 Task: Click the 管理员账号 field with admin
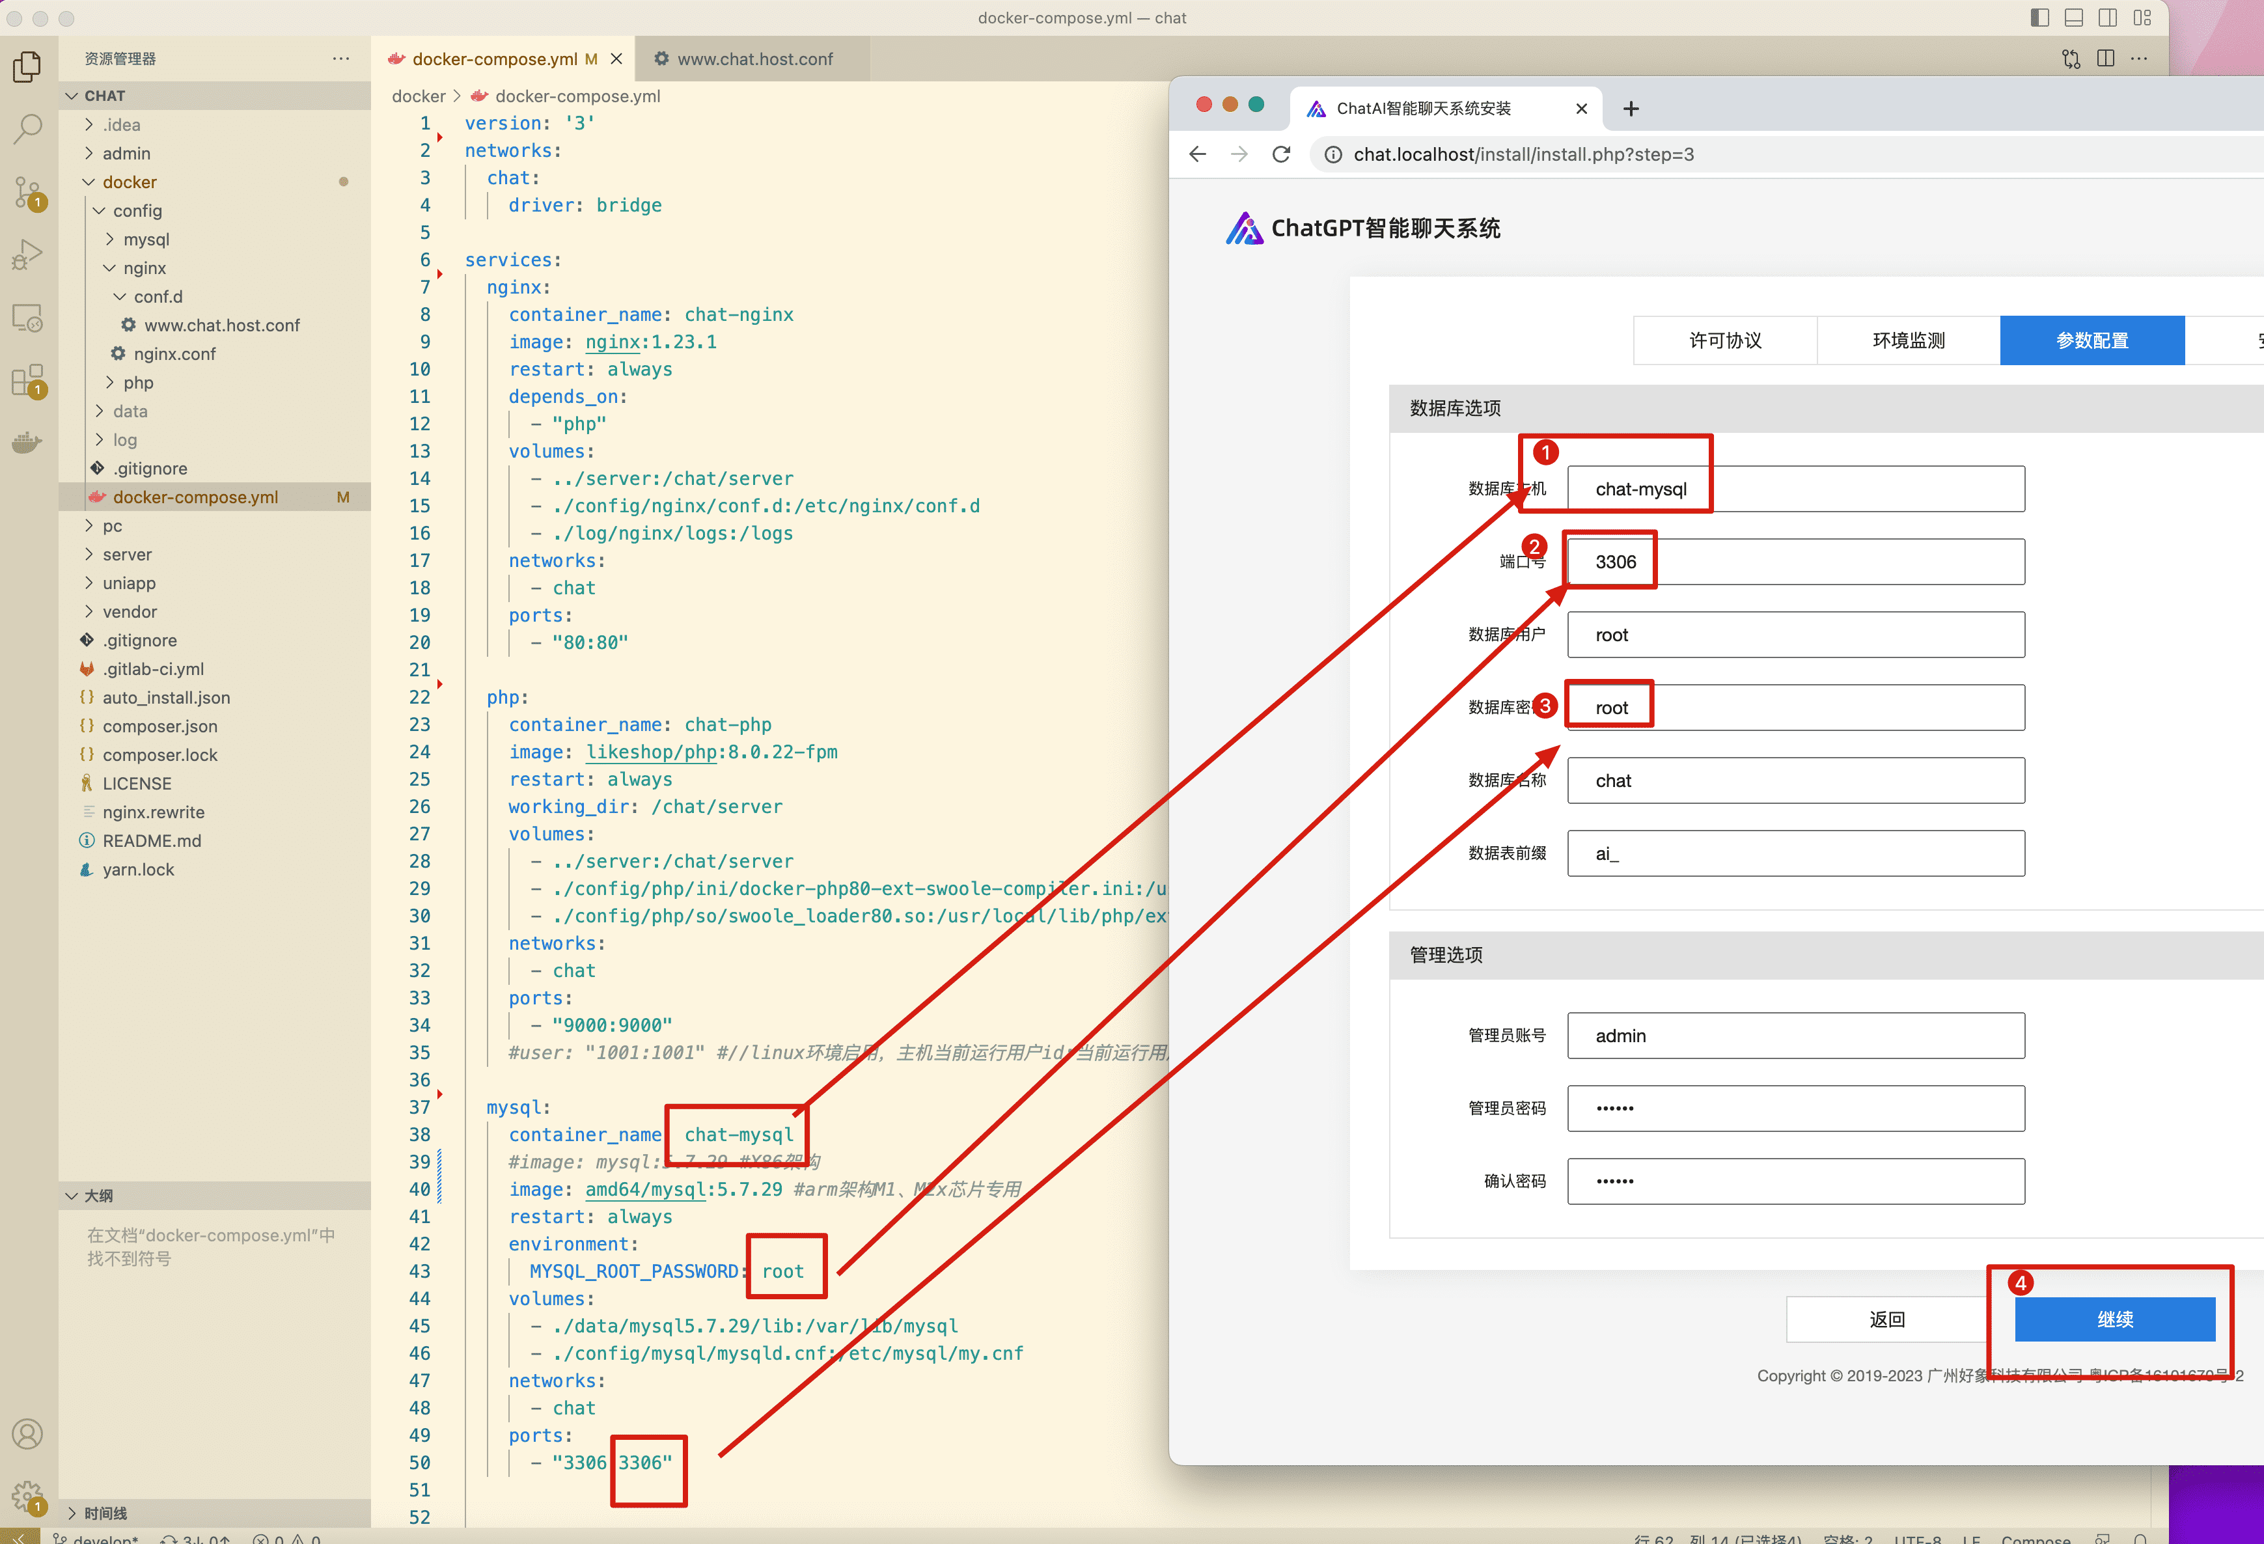point(1795,1036)
